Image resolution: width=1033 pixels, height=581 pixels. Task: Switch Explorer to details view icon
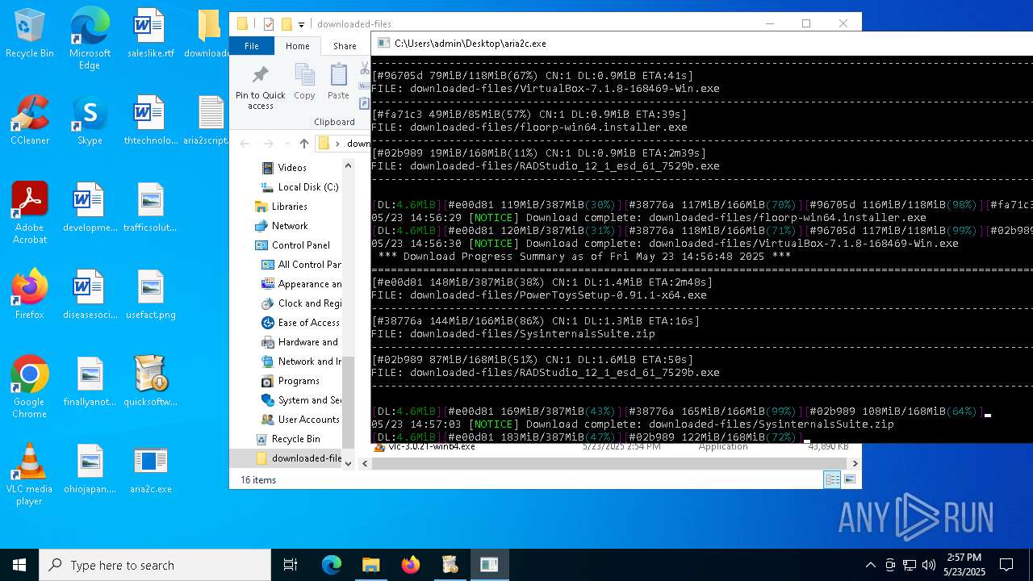(832, 479)
